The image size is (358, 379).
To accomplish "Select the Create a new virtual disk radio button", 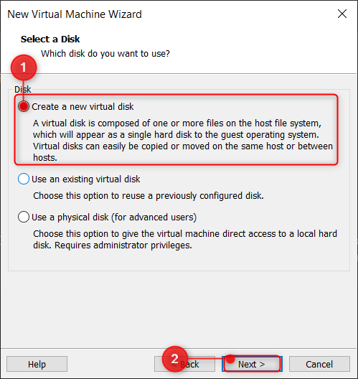I will pyautogui.click(x=24, y=106).
